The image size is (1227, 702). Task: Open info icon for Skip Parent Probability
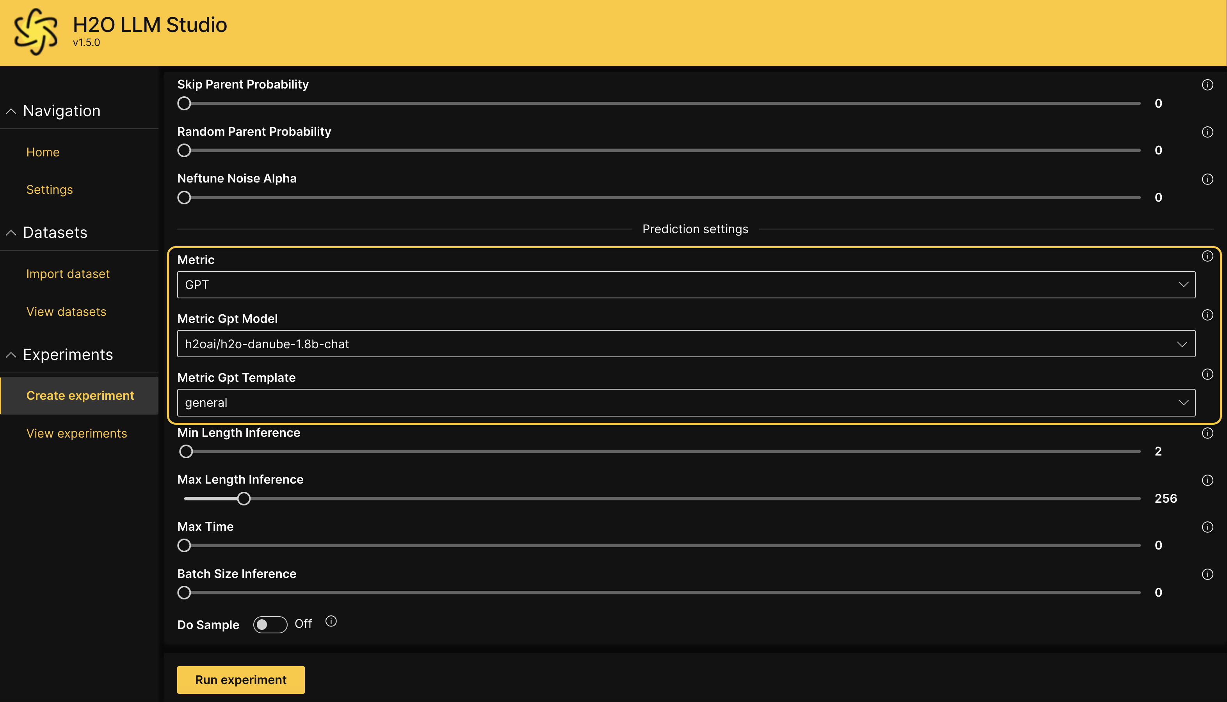[x=1207, y=85]
